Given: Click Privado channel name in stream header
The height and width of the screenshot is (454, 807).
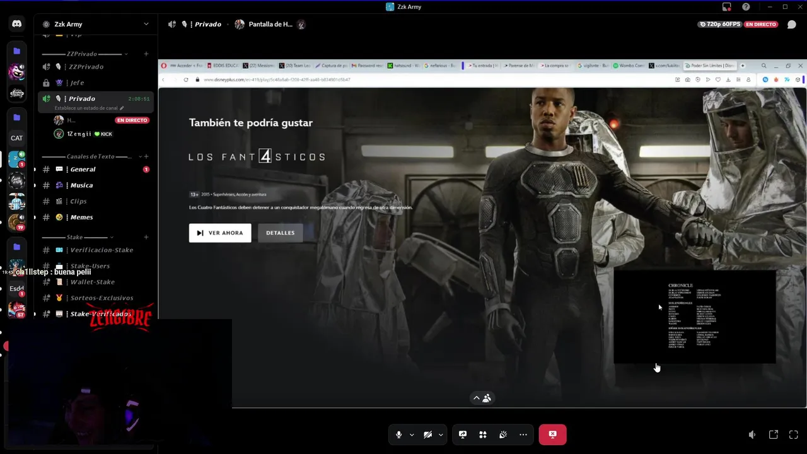Looking at the screenshot, I should (x=207, y=25).
